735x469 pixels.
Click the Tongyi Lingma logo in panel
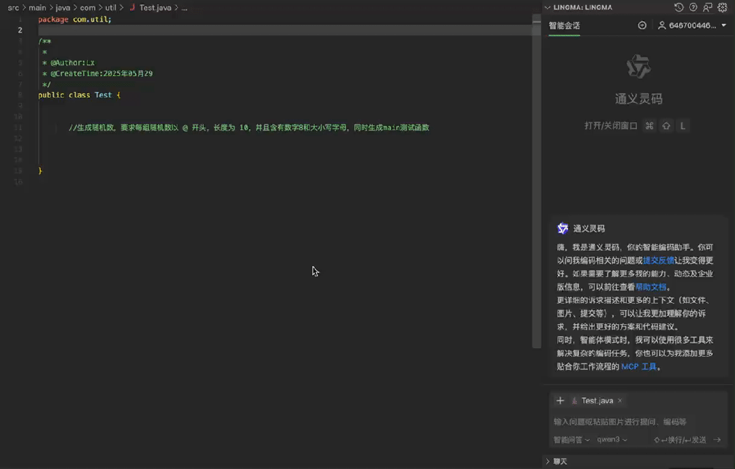(x=639, y=67)
